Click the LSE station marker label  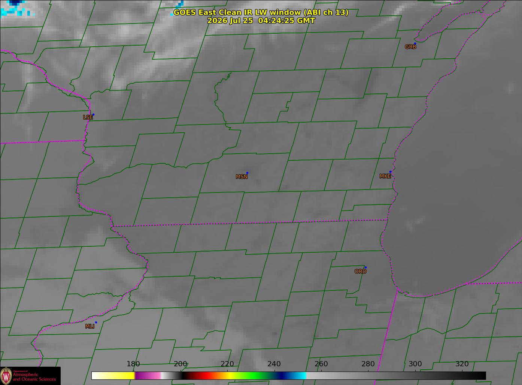[88, 117]
